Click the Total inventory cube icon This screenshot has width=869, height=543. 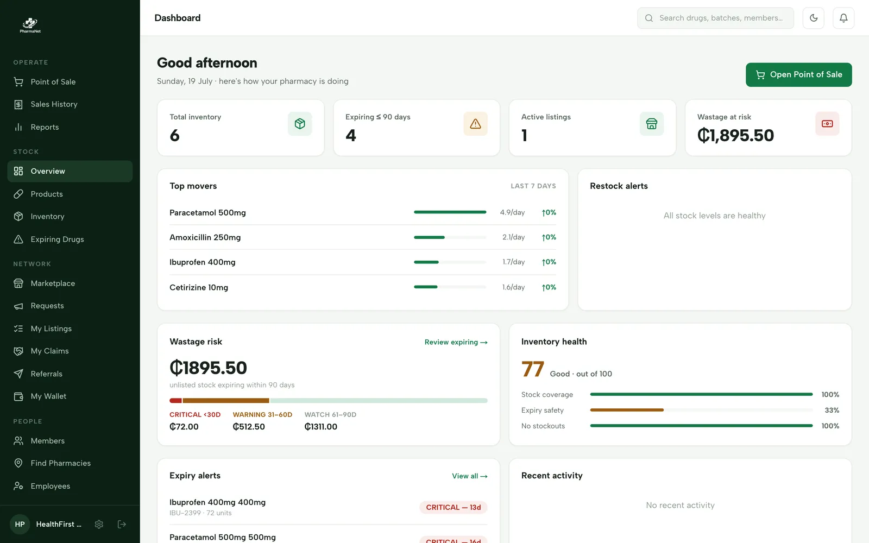(x=300, y=124)
